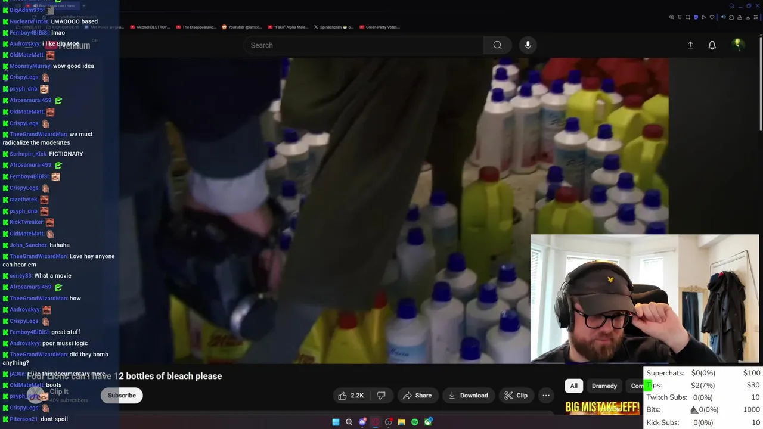Switch to the Opera GX taskbar icon
The image size is (763, 429).
pos(376,422)
